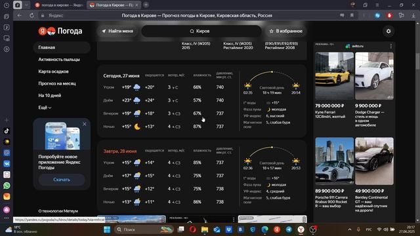Click the three-dot menu of avito.ru ad
Image resolution: width=420 pixels, height=236 pixels.
pyautogui.click(x=391, y=46)
